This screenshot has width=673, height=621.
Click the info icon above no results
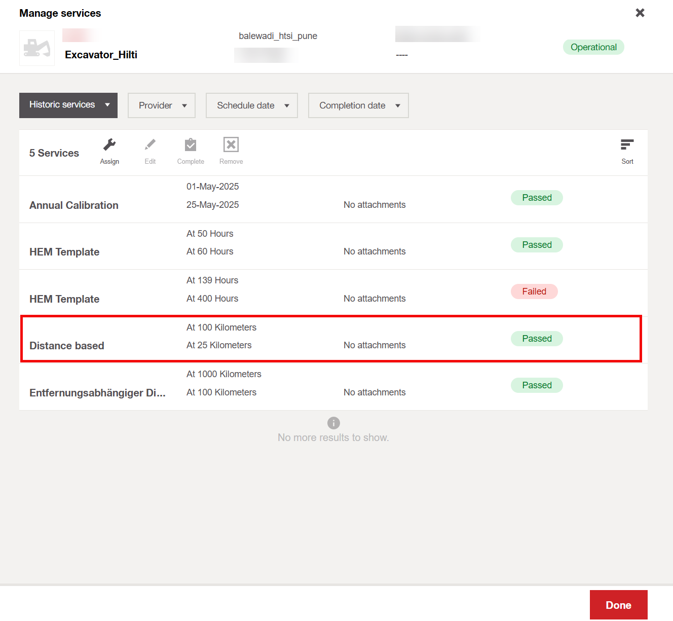click(333, 423)
